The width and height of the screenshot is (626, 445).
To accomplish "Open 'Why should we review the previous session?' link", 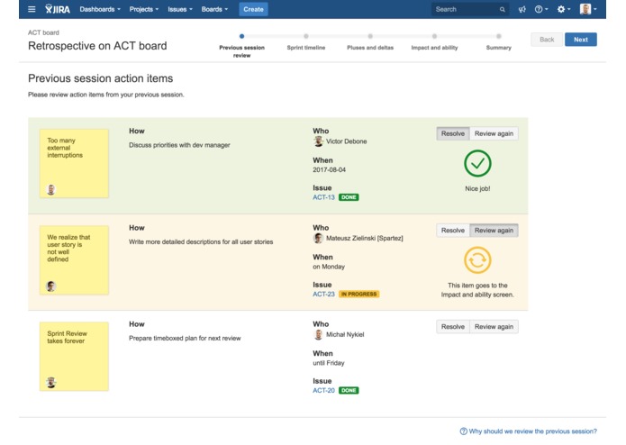I will pyautogui.click(x=532, y=431).
